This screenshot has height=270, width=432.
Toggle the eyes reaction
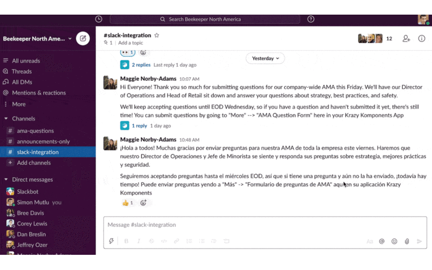(128, 53)
